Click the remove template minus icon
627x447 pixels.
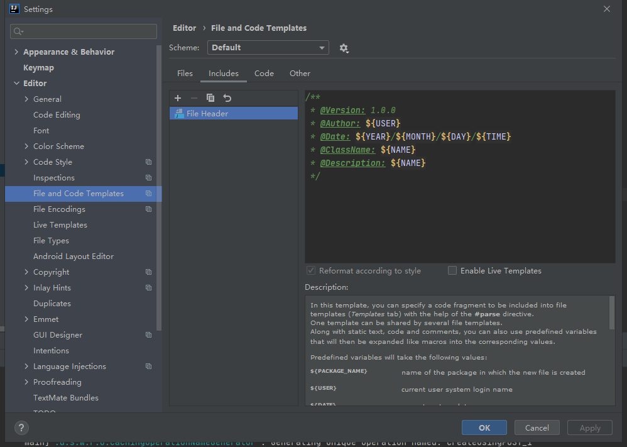194,98
